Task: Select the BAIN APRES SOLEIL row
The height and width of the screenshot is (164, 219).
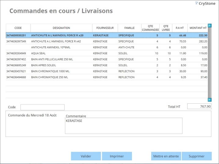Action: (107, 65)
